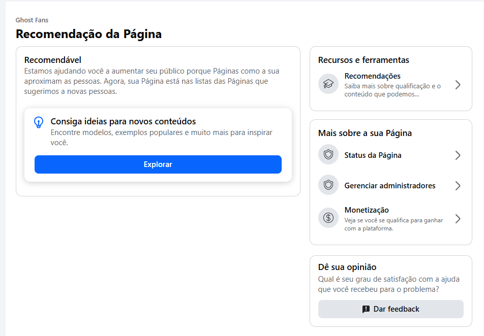484x336 pixels.
Task: Click the Dar feedback button
Action: pos(391,309)
